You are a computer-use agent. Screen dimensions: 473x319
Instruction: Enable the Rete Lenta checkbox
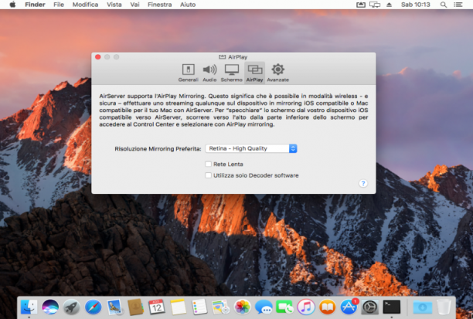[208, 164]
